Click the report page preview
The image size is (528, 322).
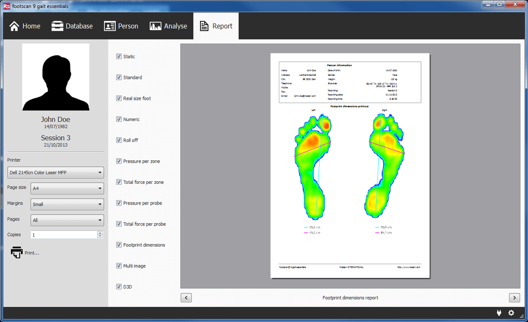click(x=350, y=166)
